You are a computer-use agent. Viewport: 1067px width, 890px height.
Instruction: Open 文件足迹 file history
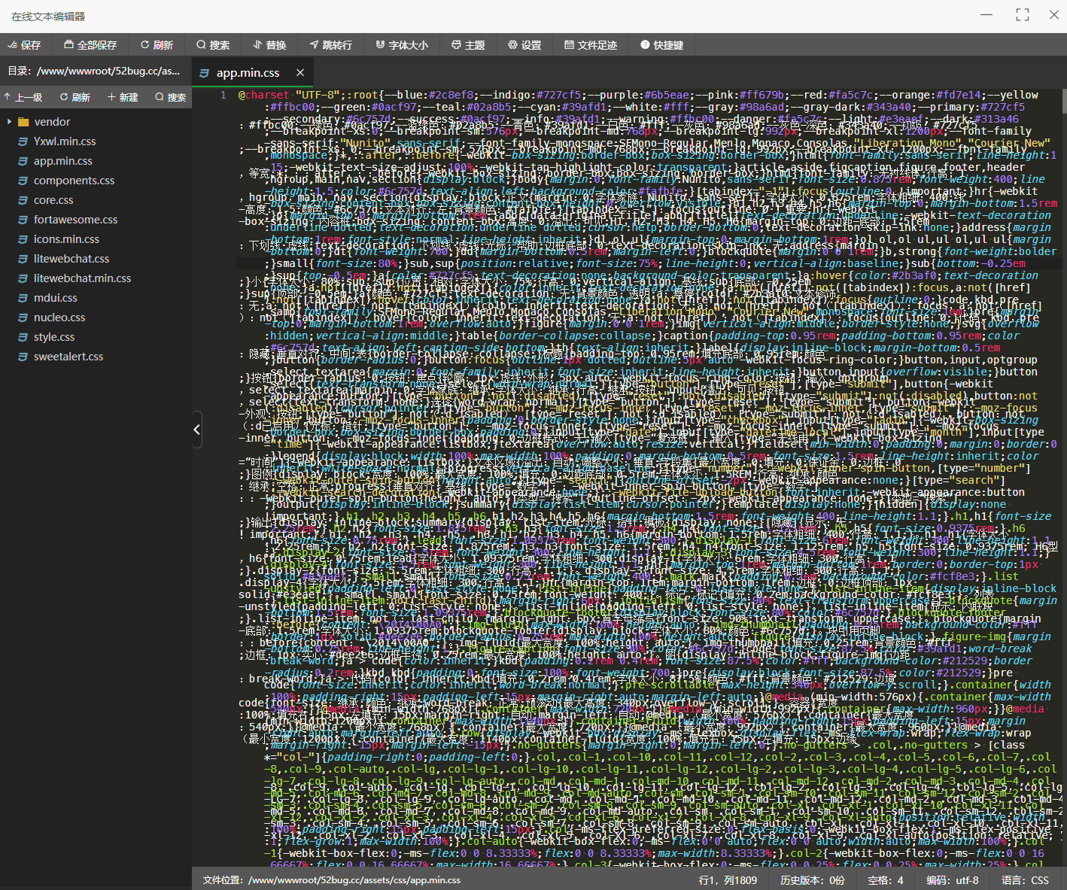(591, 45)
